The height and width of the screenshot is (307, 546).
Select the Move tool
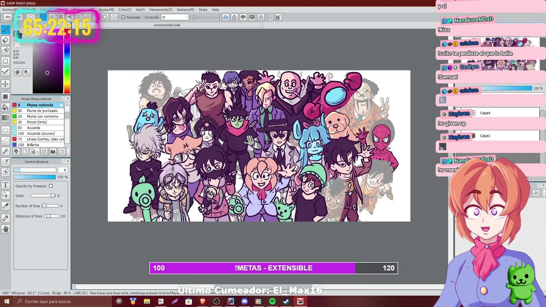[x=6, y=84]
